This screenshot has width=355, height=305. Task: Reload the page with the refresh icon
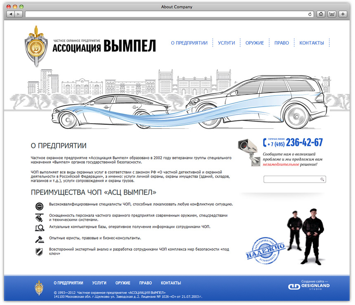click(x=310, y=14)
